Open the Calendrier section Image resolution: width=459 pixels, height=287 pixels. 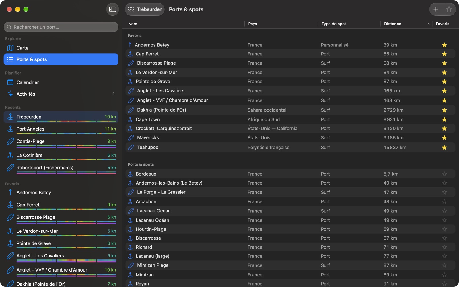coord(61,82)
